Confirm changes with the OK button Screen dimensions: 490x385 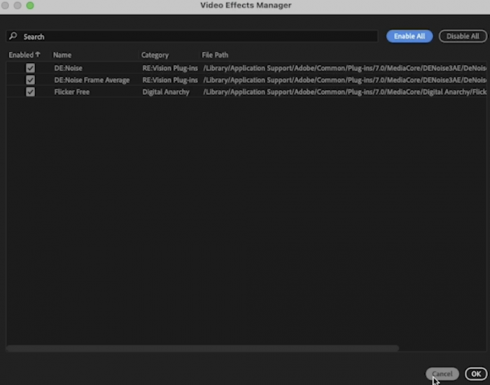[x=475, y=374]
